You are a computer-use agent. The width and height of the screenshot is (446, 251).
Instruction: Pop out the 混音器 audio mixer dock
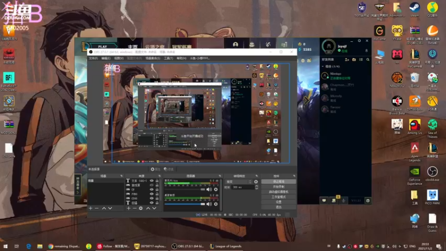pos(220,176)
